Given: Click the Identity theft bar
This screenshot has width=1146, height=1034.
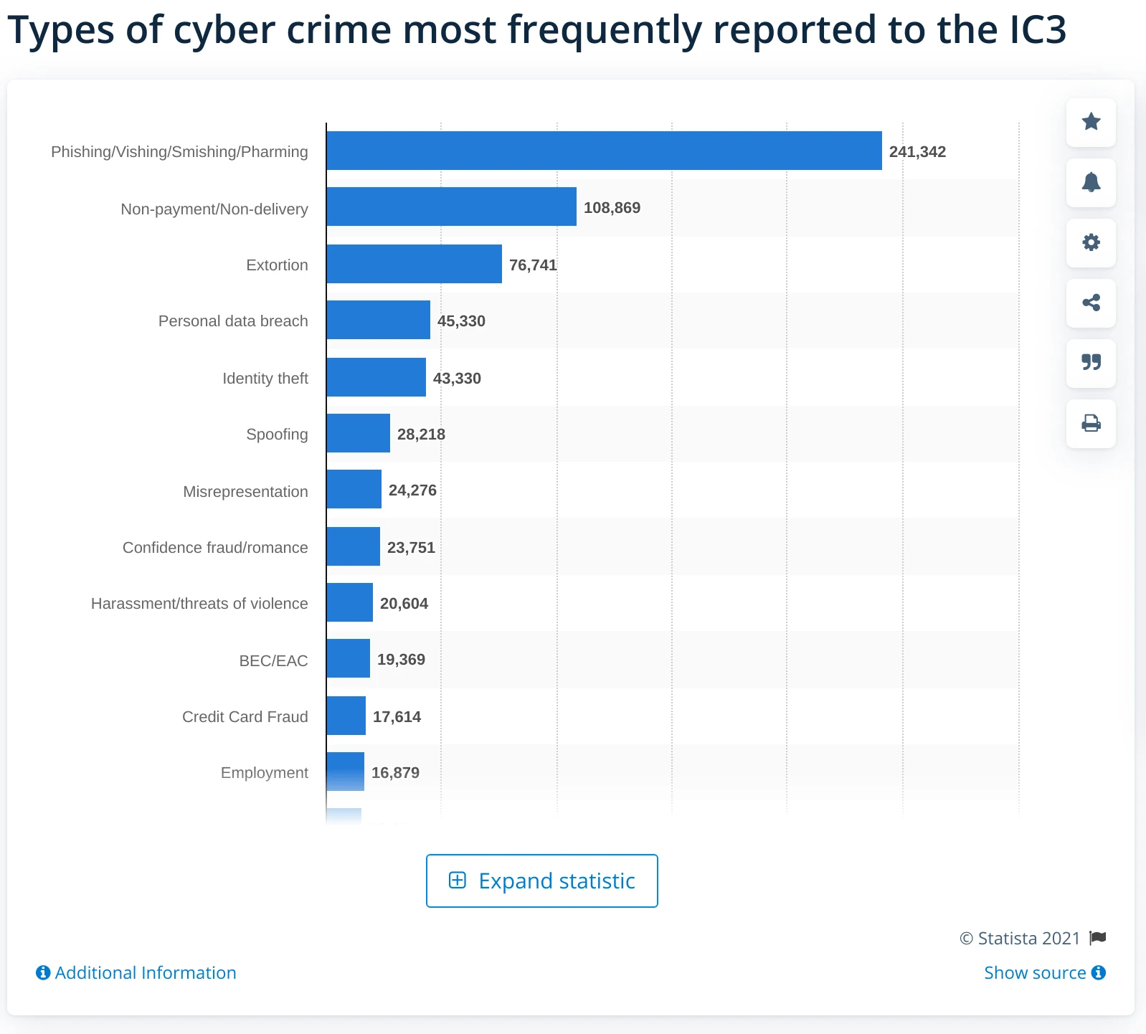Looking at the screenshot, I should tap(376, 377).
